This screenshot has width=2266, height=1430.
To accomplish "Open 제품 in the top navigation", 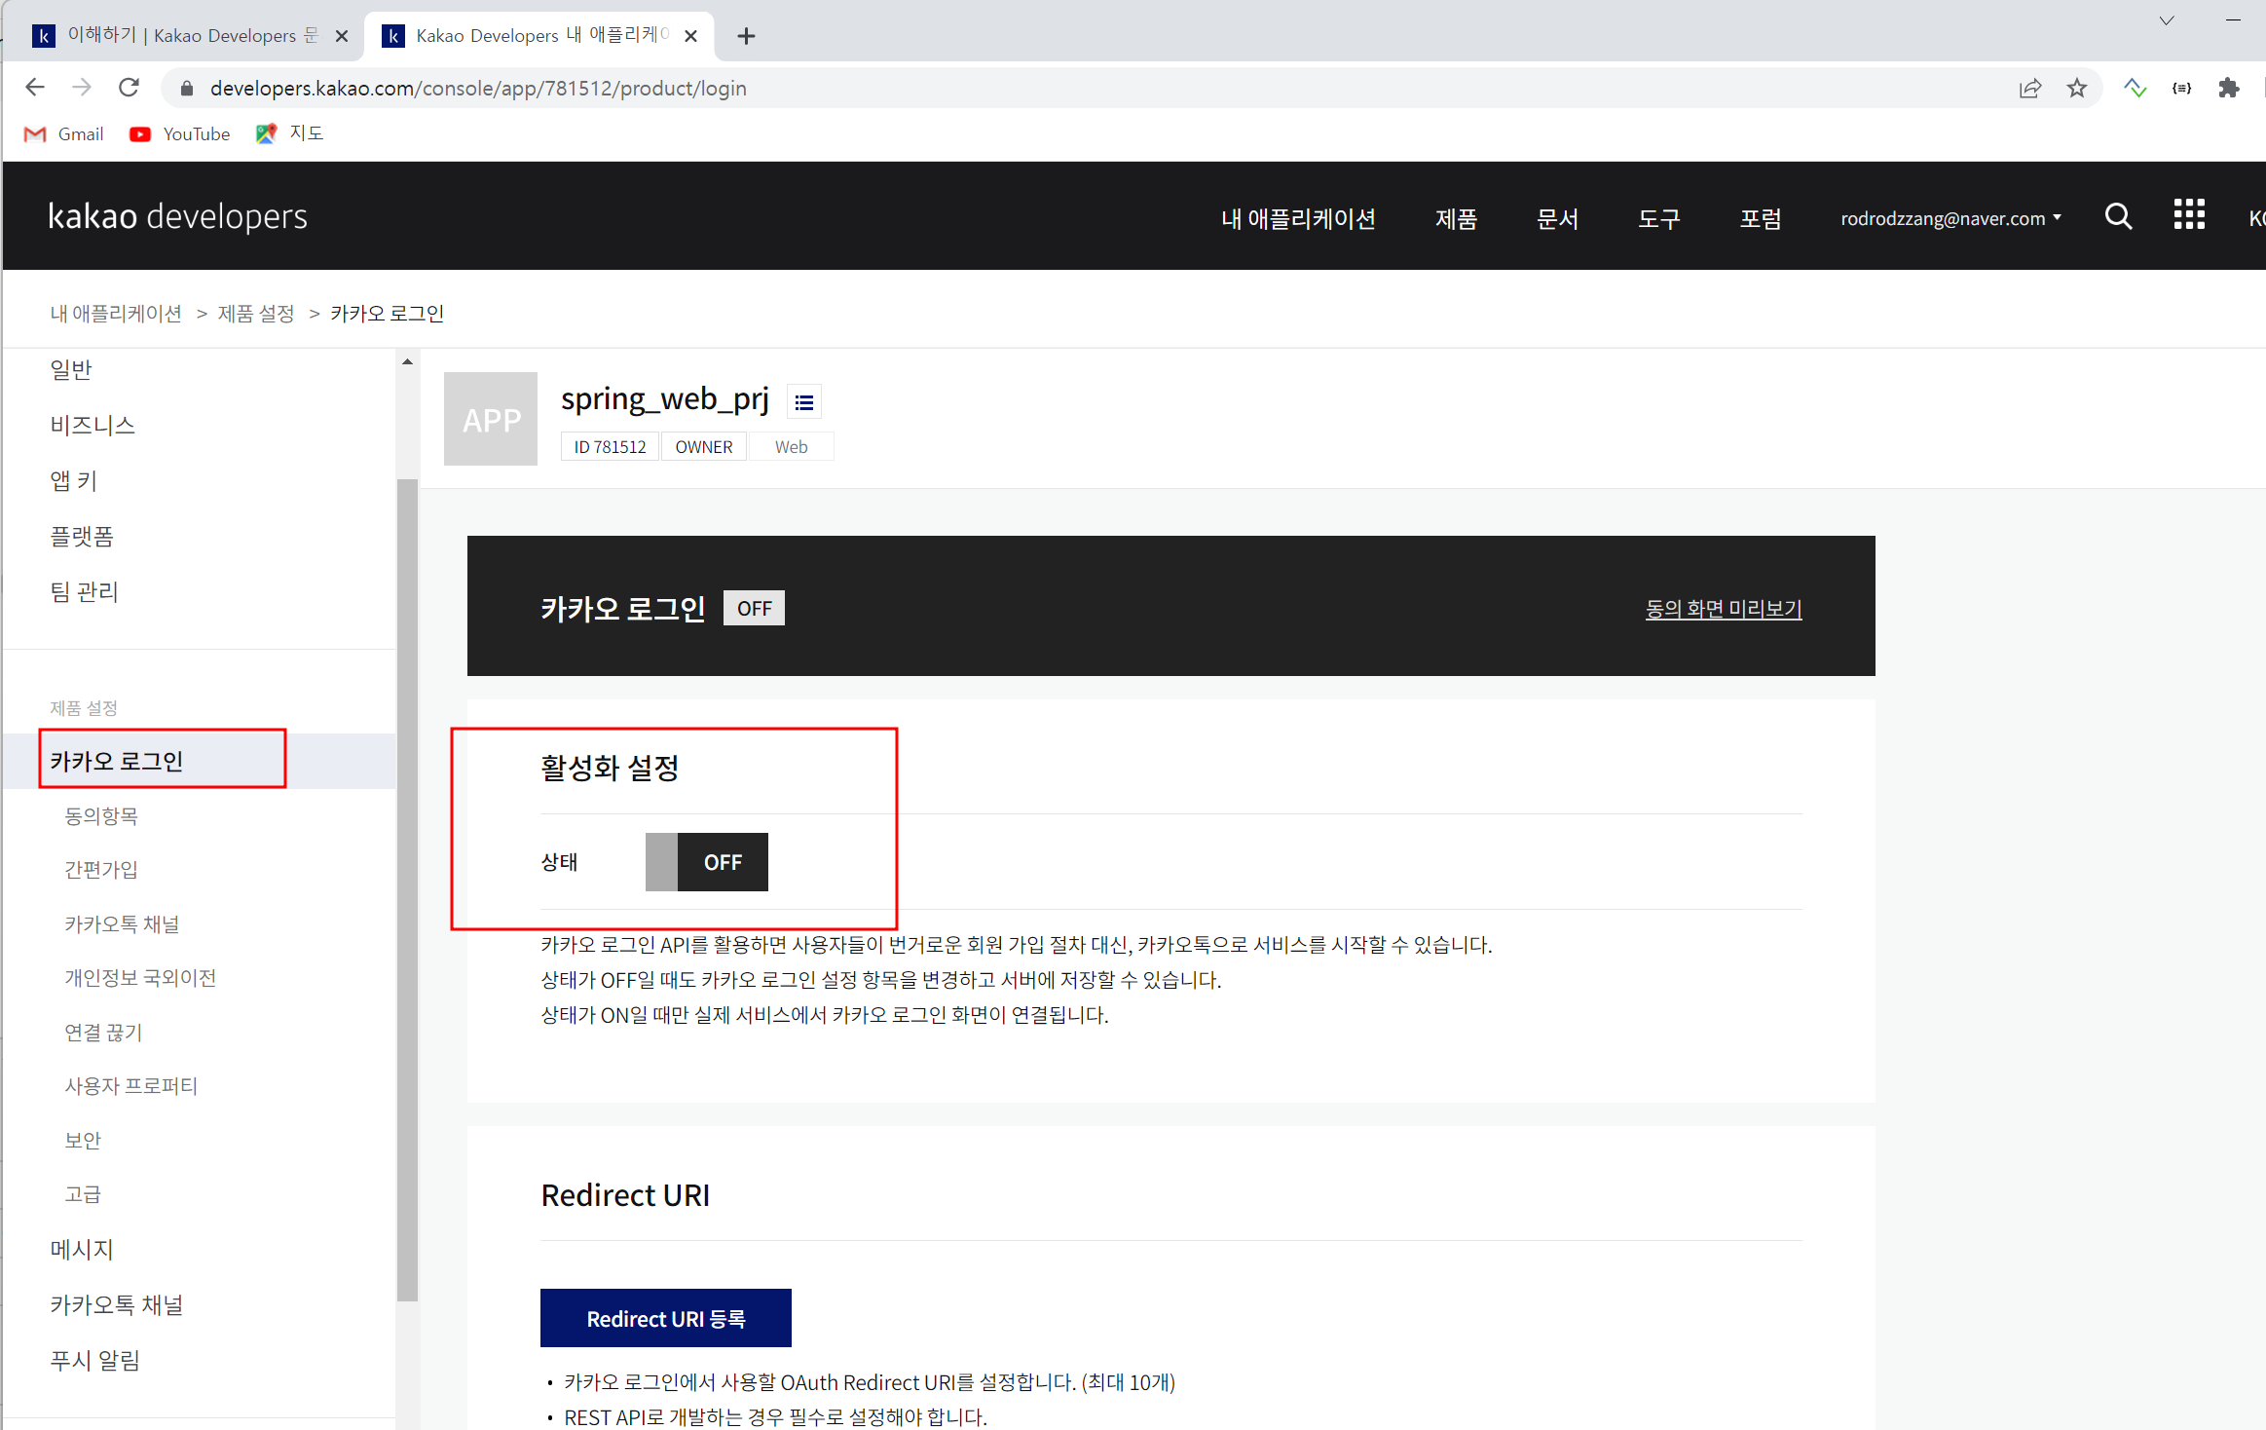I will 1456,219.
